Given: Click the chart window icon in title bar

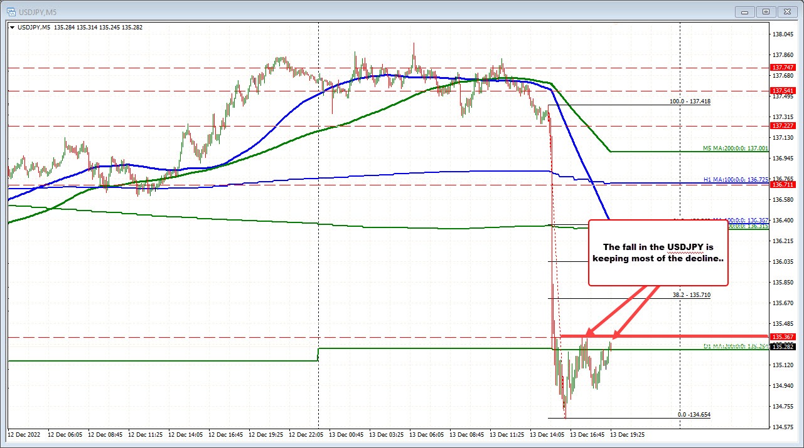Looking at the screenshot, I should (x=10, y=11).
